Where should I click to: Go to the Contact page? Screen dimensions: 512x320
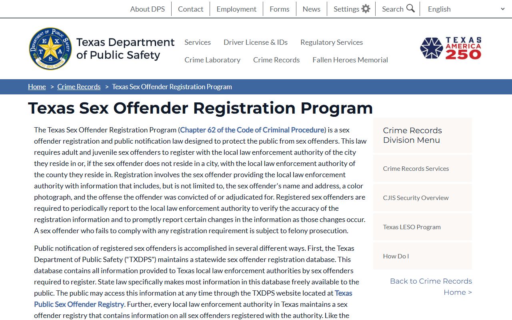point(190,9)
